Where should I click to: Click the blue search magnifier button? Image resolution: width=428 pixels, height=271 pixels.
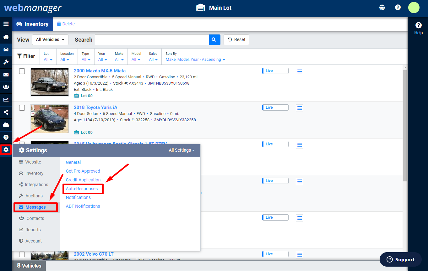214,40
